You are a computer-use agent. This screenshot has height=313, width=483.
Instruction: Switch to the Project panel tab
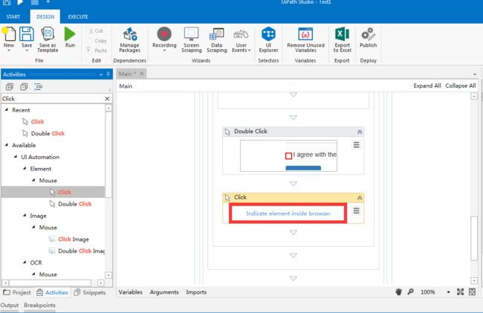(17, 292)
